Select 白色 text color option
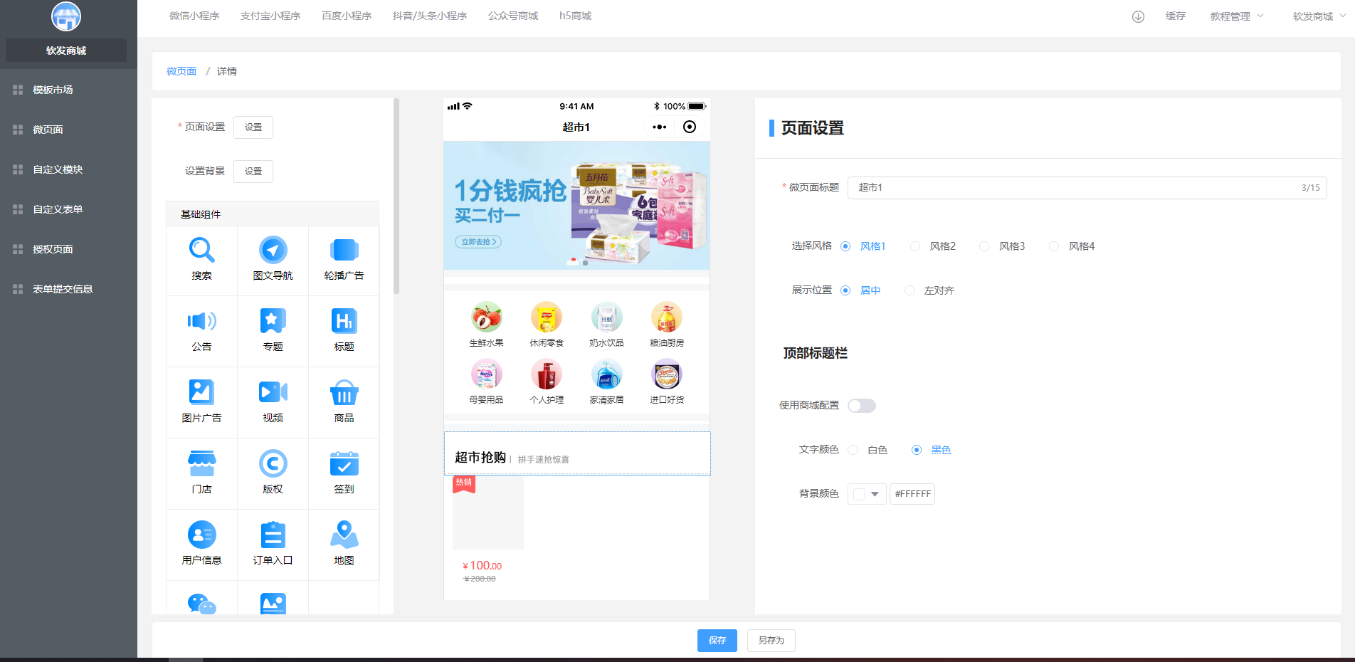This screenshot has width=1355, height=662. pyautogui.click(x=853, y=450)
